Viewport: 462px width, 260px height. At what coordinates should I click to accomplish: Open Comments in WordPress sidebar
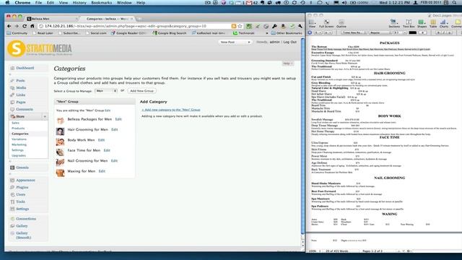tap(25, 109)
